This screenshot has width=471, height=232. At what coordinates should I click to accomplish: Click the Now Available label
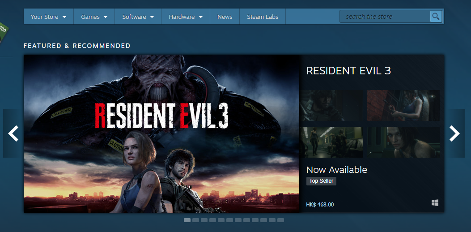pos(337,170)
